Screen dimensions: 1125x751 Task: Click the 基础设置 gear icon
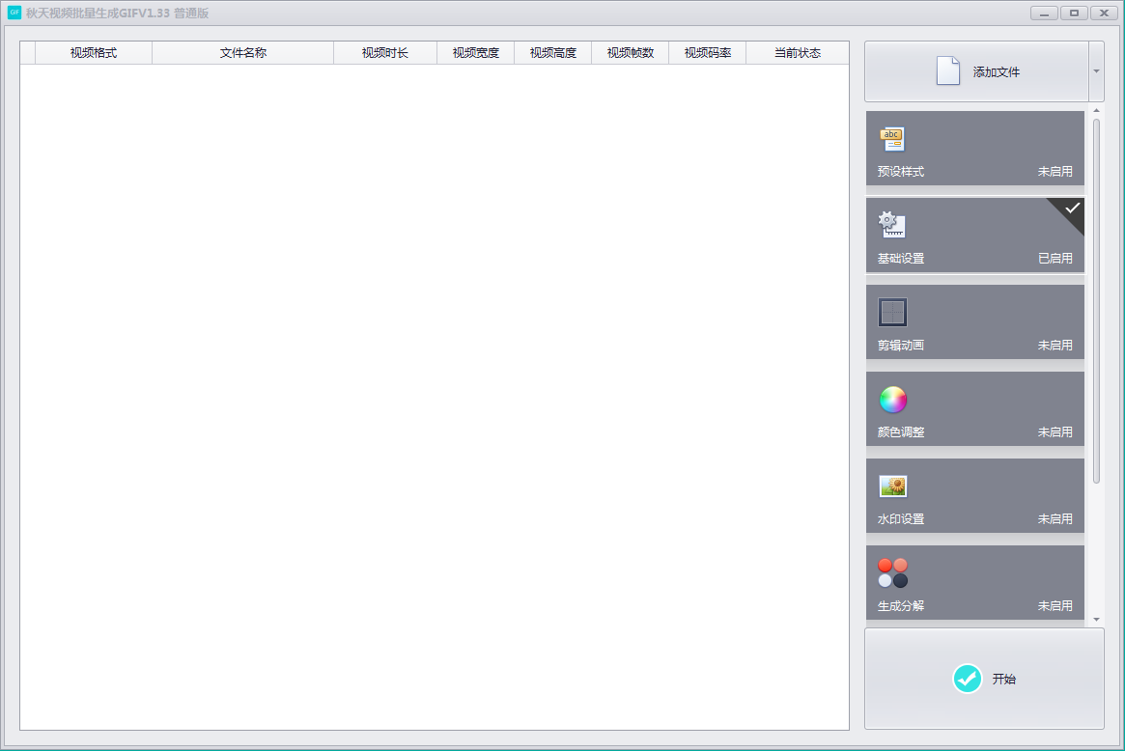point(891,225)
